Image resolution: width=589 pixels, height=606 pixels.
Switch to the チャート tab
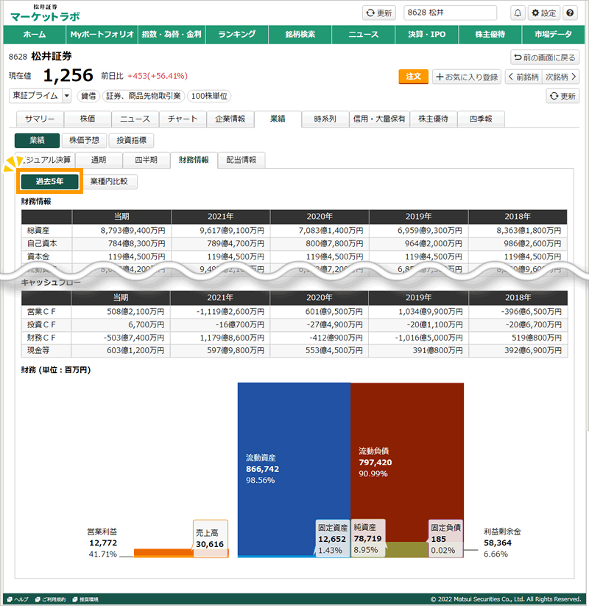pos(183,119)
